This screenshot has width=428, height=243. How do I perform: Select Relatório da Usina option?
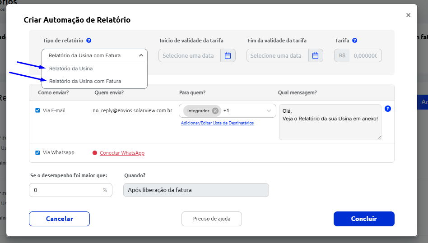pos(71,69)
